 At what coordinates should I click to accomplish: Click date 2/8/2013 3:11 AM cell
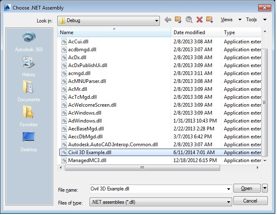tap(192, 73)
